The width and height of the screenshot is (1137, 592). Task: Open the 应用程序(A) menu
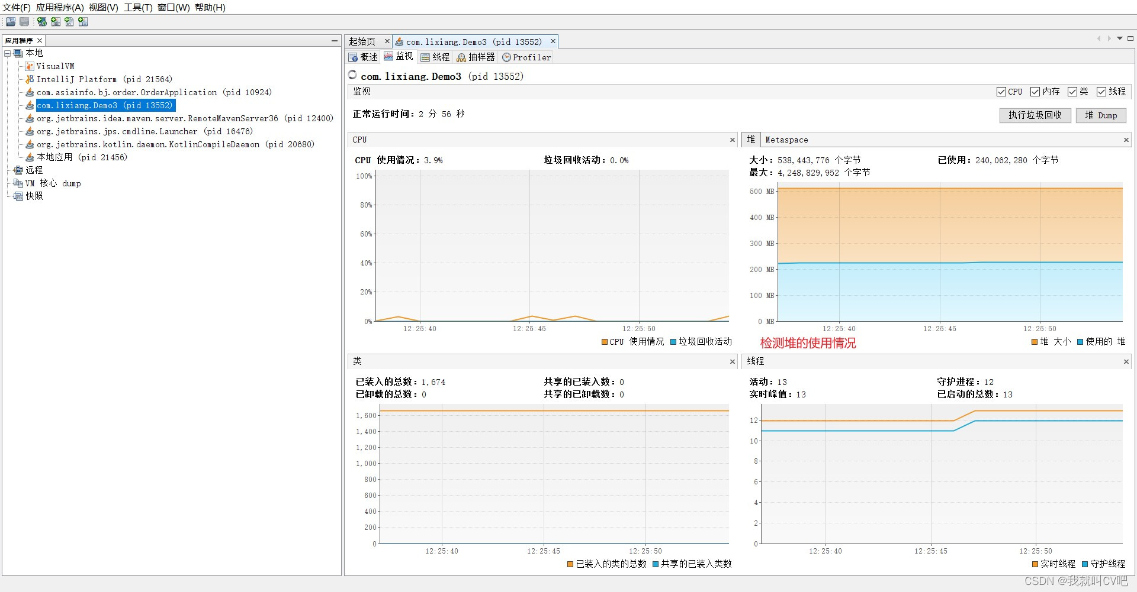click(60, 8)
